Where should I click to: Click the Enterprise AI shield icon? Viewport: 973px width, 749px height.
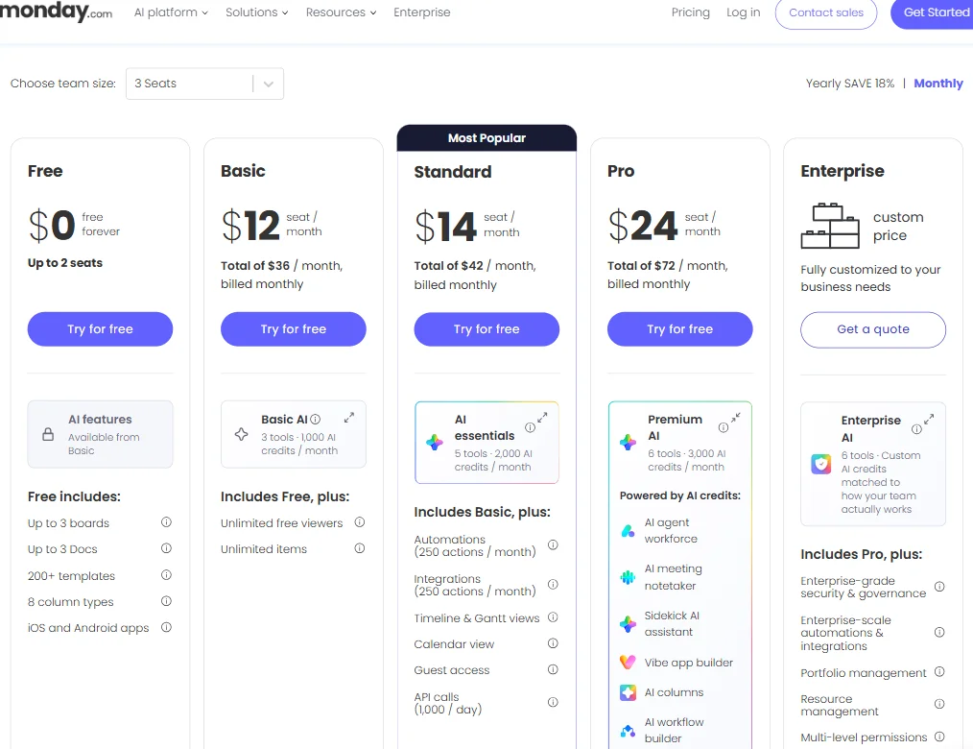(821, 464)
